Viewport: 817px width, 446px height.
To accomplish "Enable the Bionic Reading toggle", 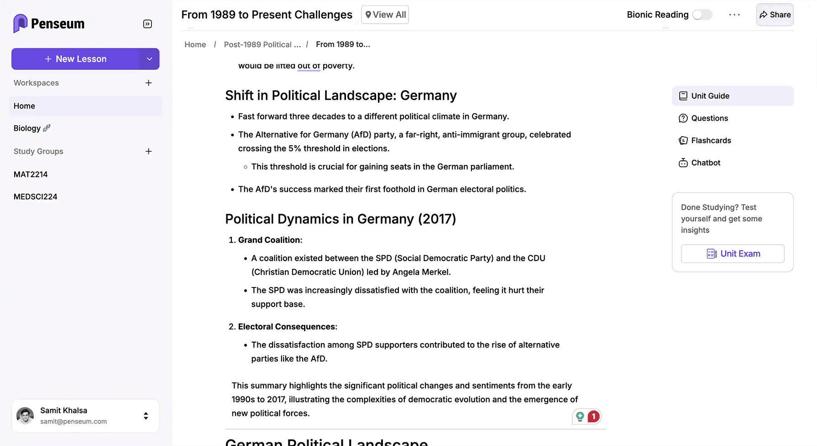I will pos(702,15).
